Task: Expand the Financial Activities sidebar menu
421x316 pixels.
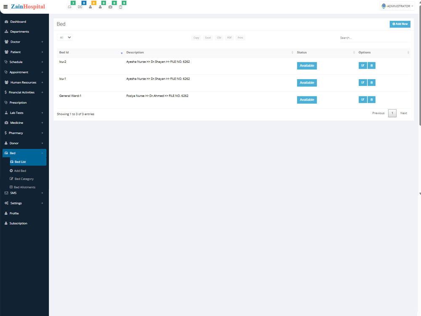Action: point(24,92)
